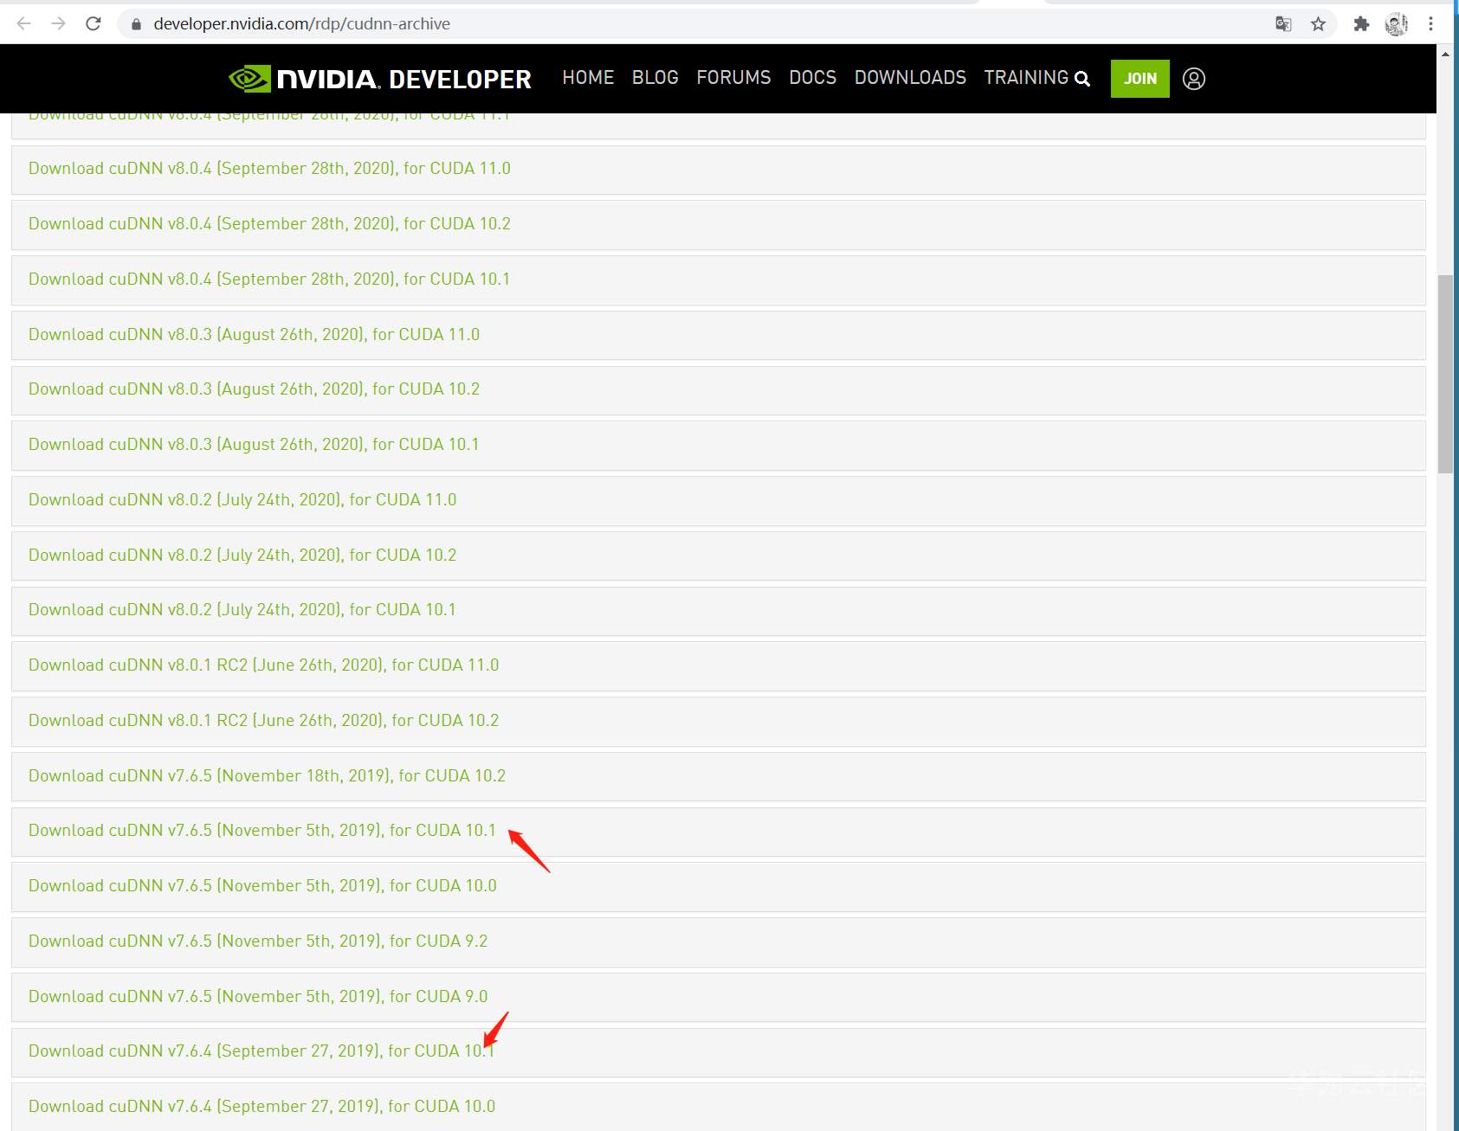Expand cuDNN v8.0.3 for CUDA 10.1
The height and width of the screenshot is (1131, 1459).
(x=719, y=446)
